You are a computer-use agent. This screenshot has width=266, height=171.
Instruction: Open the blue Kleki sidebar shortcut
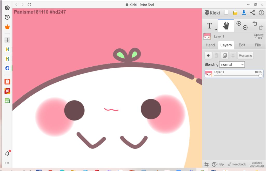pyautogui.click(x=7, y=68)
